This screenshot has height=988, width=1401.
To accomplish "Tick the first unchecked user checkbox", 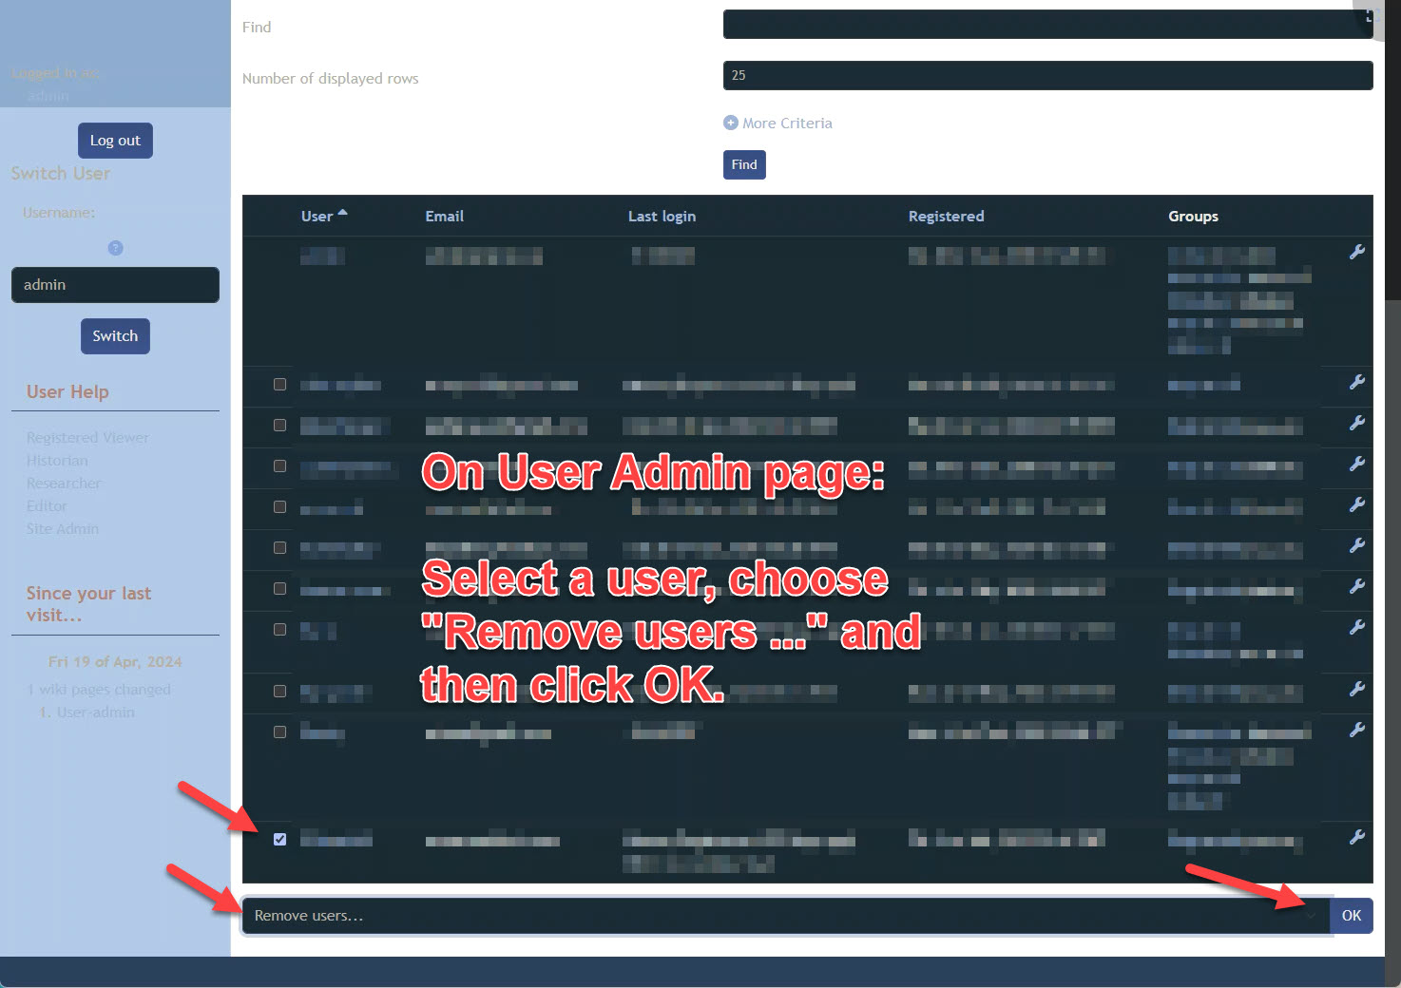I will pyautogui.click(x=279, y=385).
